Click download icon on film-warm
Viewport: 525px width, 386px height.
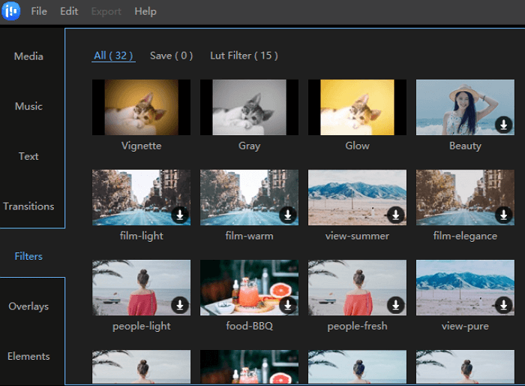288,215
